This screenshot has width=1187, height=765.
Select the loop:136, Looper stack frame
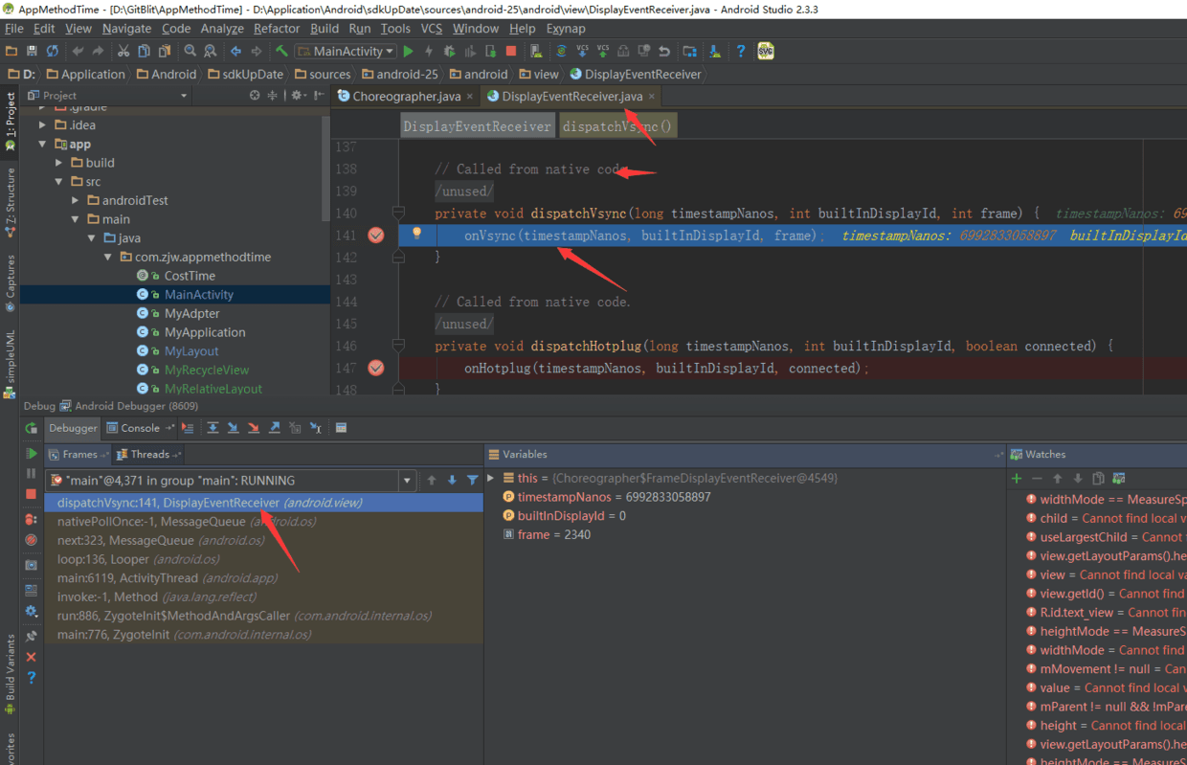pos(263,559)
